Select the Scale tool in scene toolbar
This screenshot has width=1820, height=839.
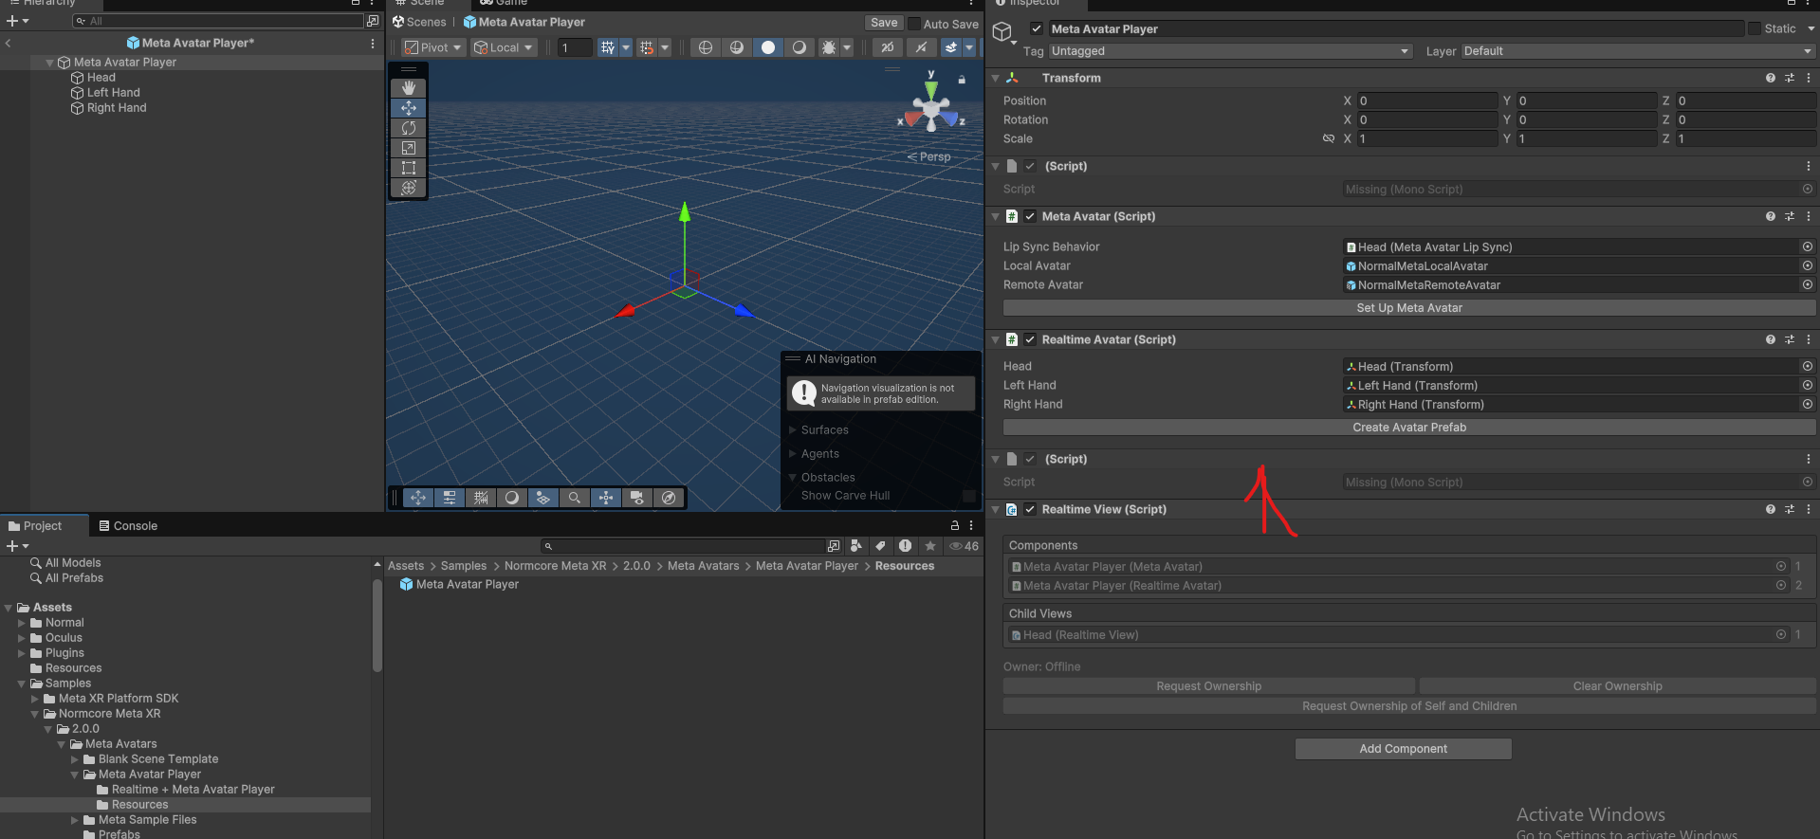coord(409,148)
